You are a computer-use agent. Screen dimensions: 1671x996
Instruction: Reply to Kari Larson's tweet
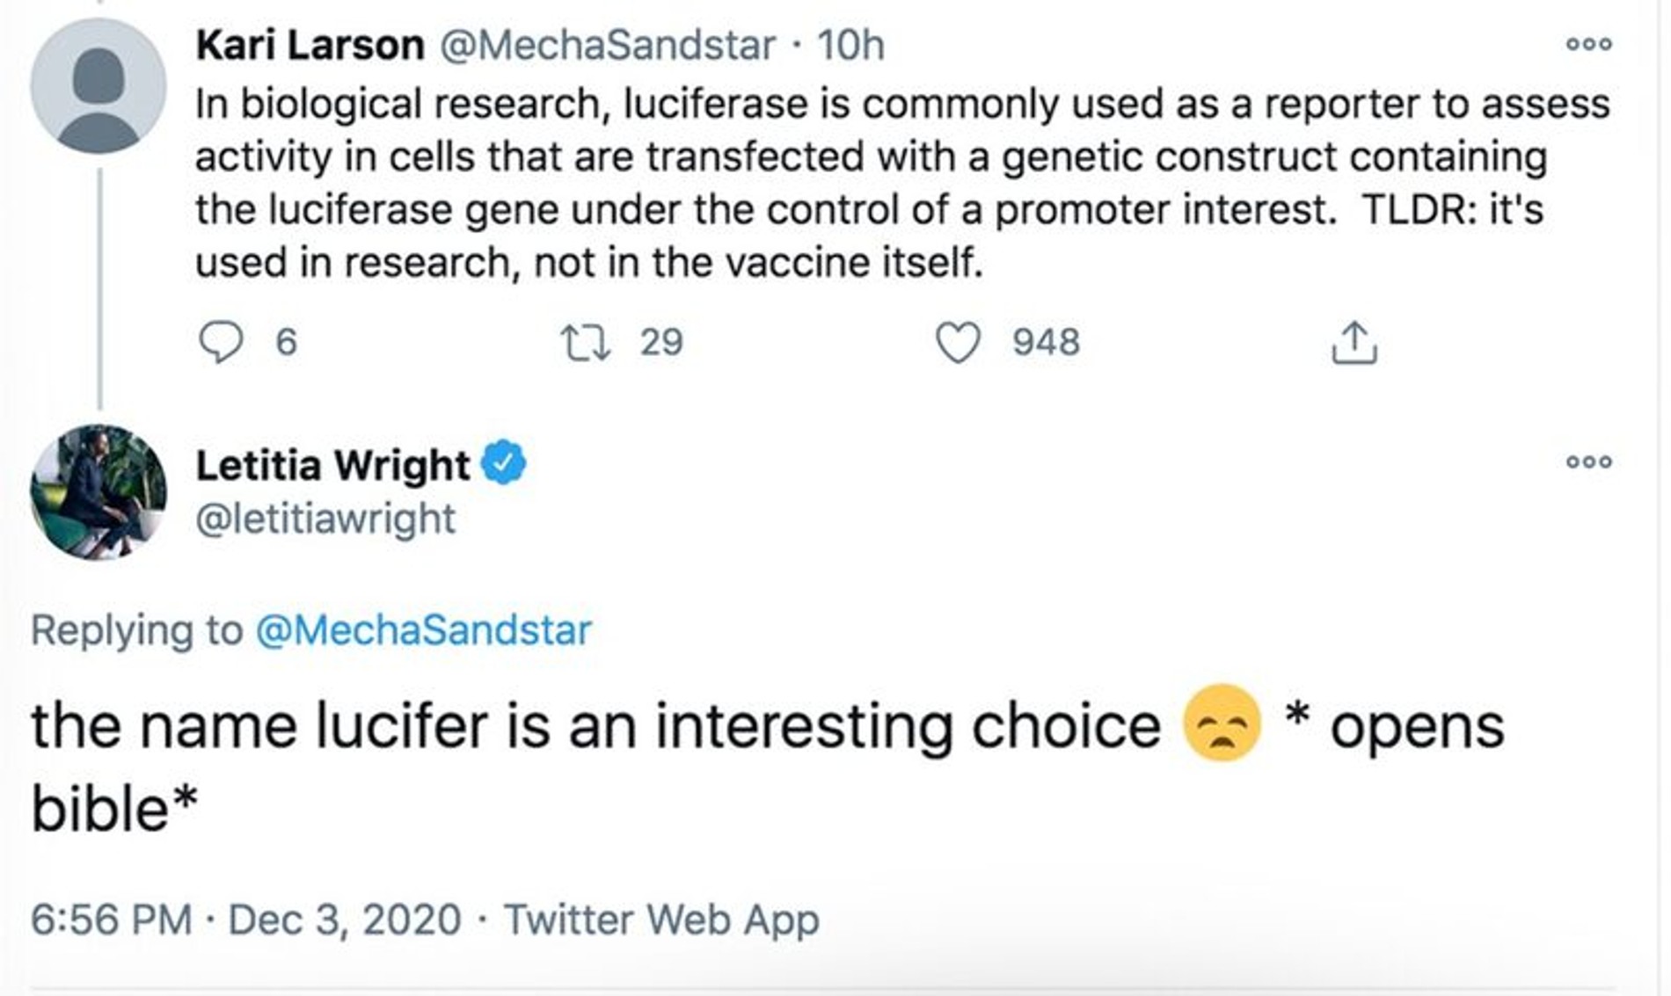220,342
